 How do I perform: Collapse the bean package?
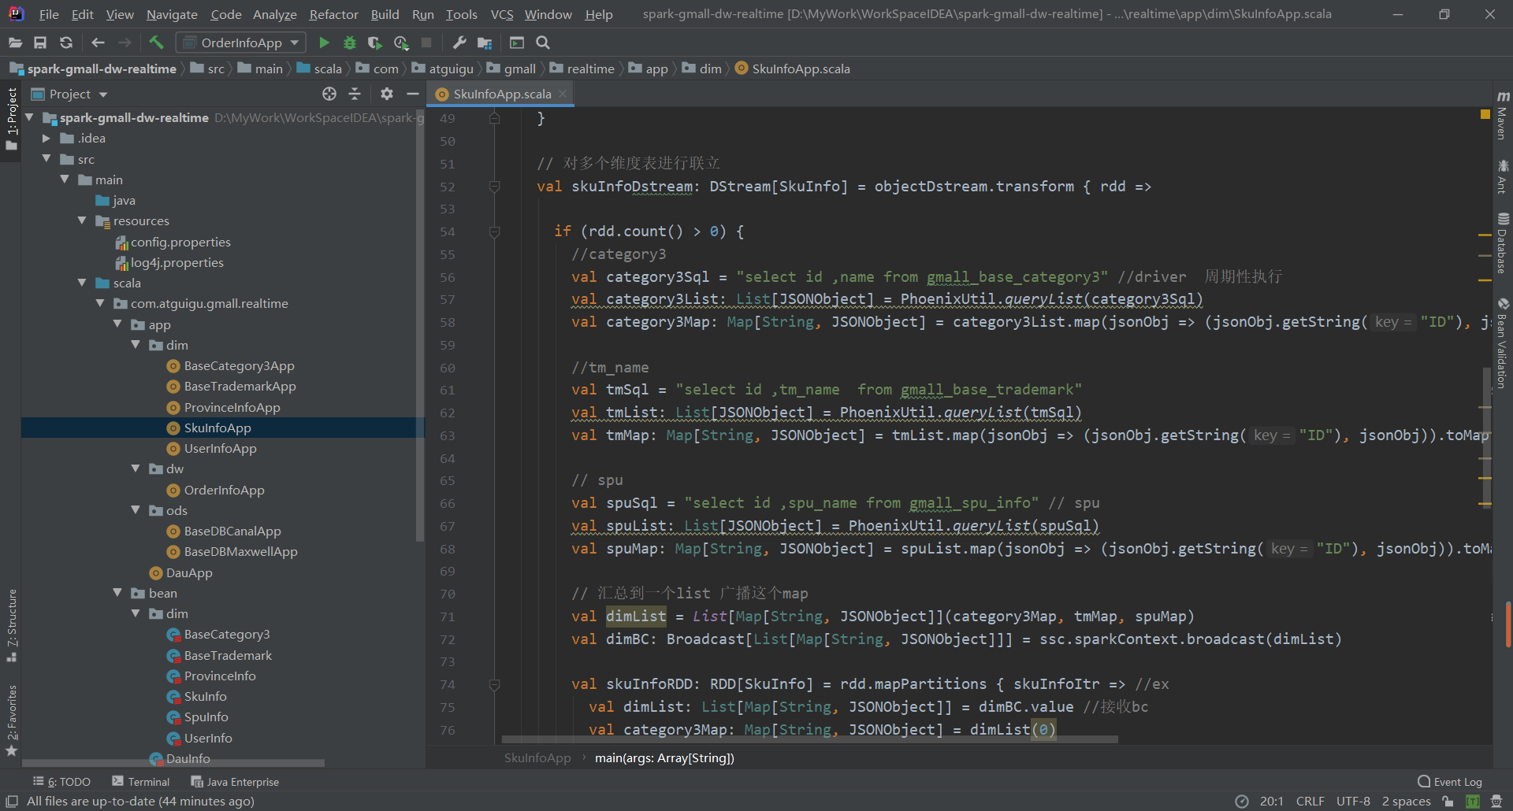(x=117, y=592)
